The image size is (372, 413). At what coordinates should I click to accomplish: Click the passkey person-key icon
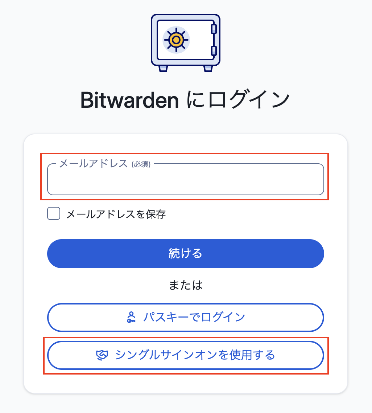coord(131,317)
